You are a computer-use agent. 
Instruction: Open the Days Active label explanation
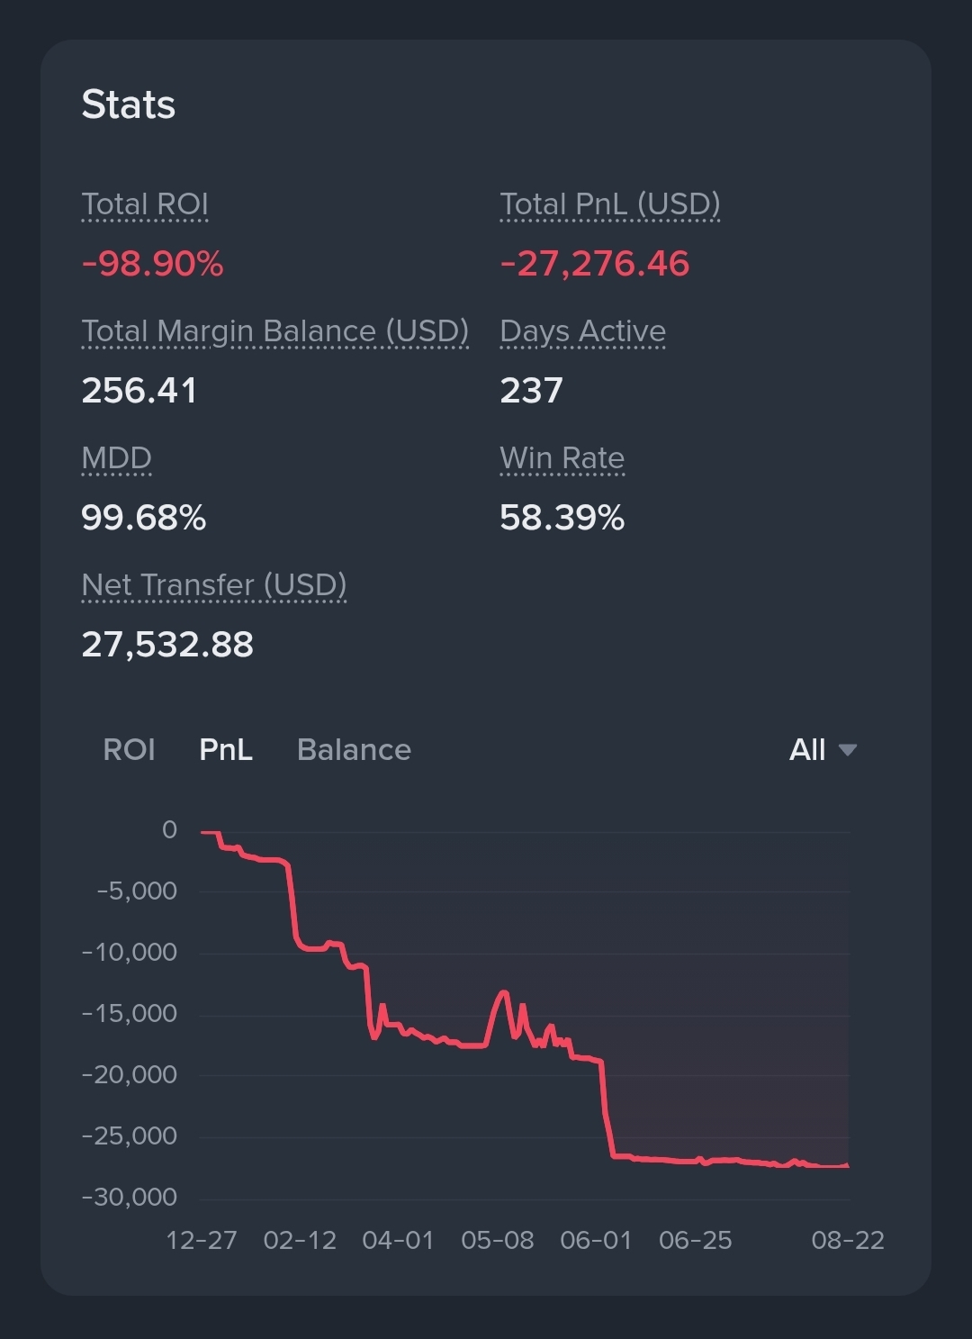[583, 331]
